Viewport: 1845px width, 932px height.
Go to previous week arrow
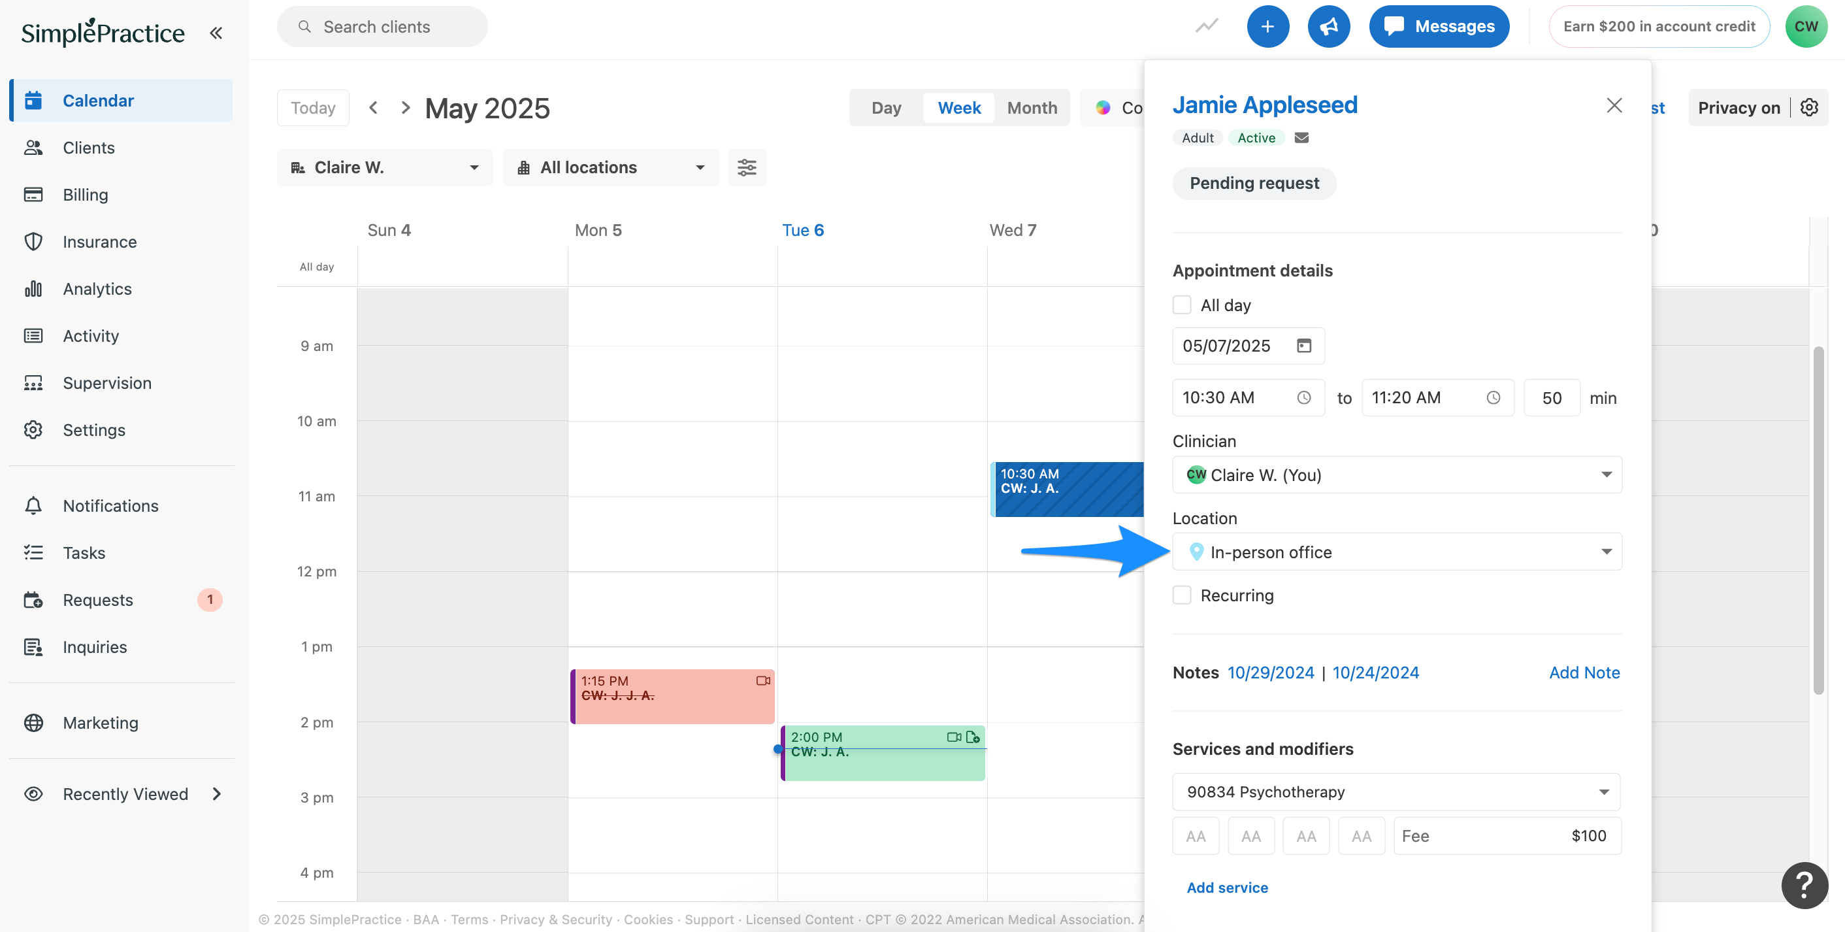click(373, 107)
